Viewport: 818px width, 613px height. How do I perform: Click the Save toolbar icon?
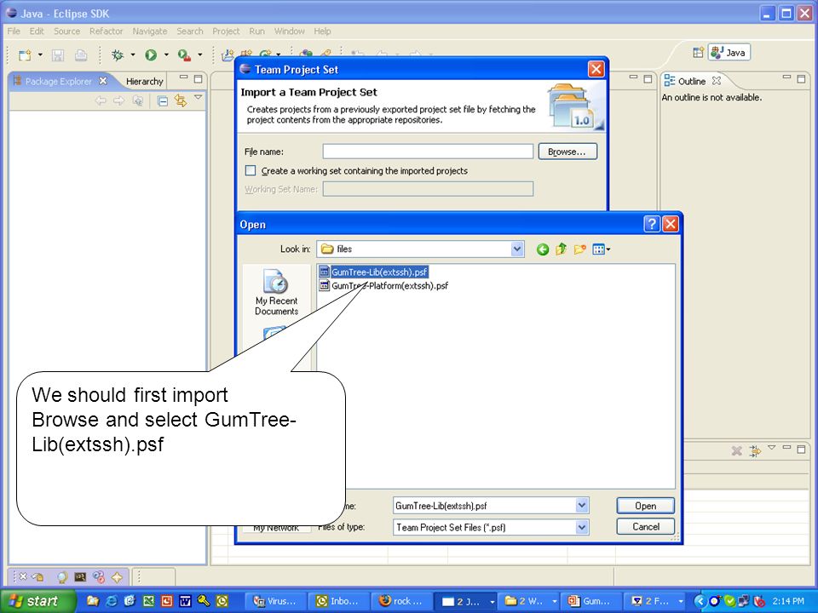pos(58,54)
